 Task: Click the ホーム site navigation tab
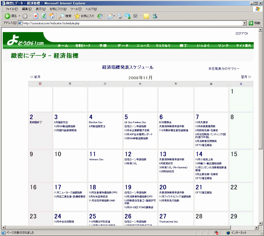pyautogui.click(x=63, y=46)
